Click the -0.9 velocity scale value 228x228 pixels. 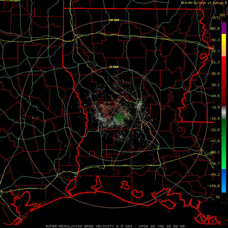click(x=216, y=107)
